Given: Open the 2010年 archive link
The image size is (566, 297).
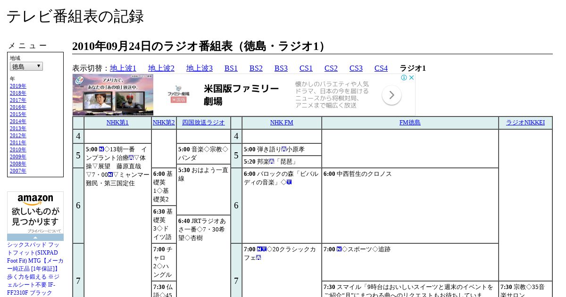Looking at the screenshot, I should click(18, 149).
